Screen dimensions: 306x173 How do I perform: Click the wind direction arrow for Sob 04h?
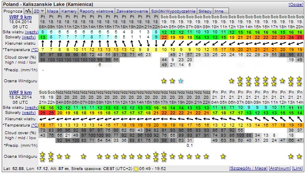[x=164, y=43]
